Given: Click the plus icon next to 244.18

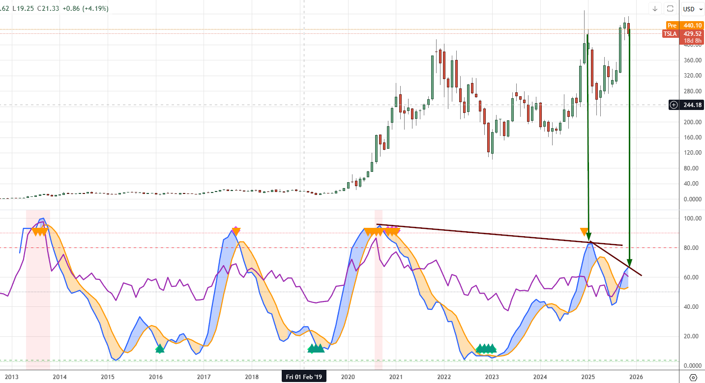Looking at the screenshot, I should 674,105.
